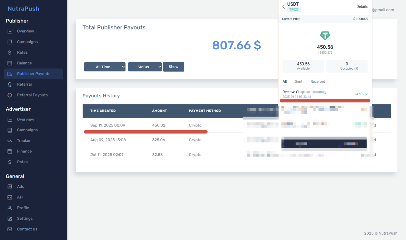Screen dimensions: 406x240
Task: Click the Payment Method column header
Action: tap(205, 111)
